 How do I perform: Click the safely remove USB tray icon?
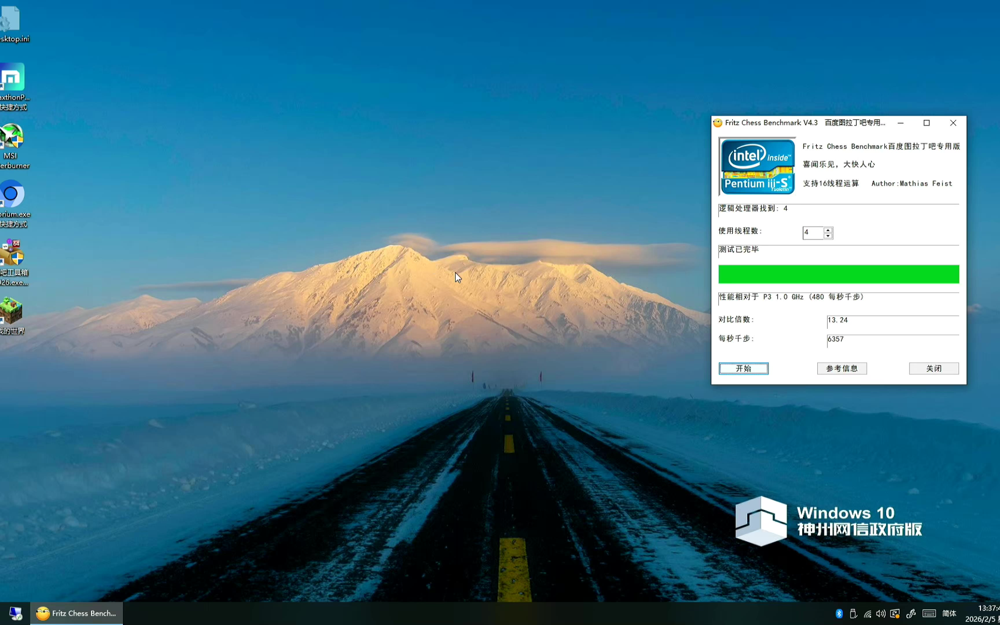[x=853, y=613]
